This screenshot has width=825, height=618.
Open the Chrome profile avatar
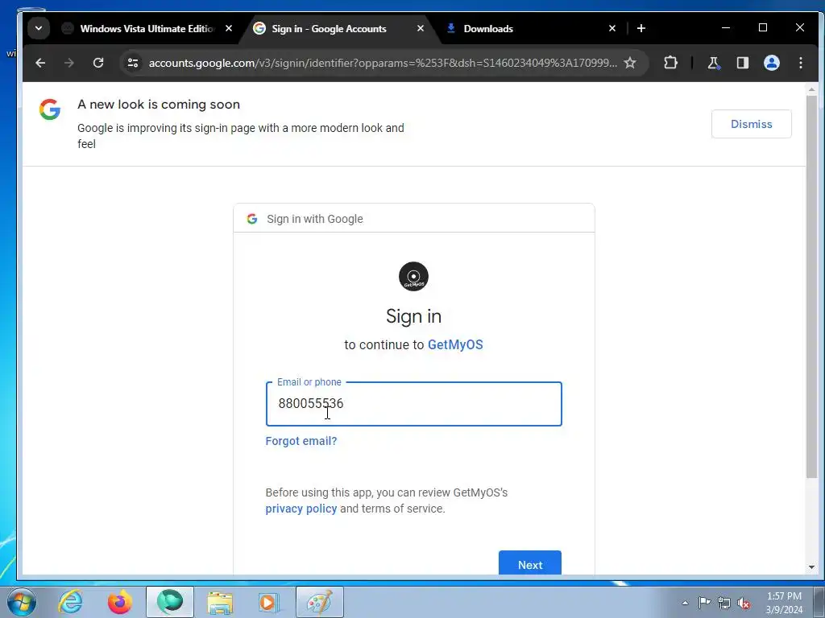pos(771,63)
